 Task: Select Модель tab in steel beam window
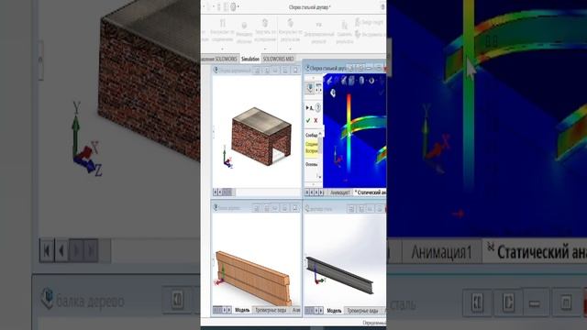pyautogui.click(x=334, y=311)
